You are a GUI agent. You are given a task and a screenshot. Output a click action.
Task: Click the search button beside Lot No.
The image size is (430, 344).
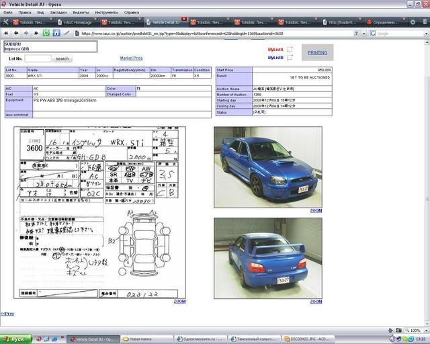pos(62,58)
